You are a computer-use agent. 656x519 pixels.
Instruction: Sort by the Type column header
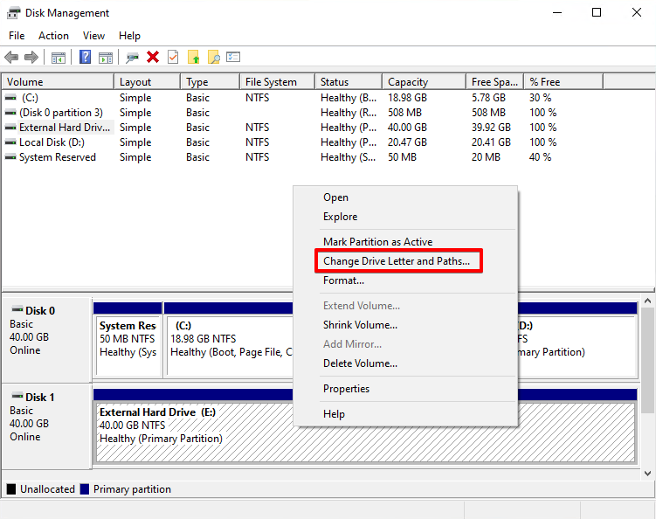[211, 82]
